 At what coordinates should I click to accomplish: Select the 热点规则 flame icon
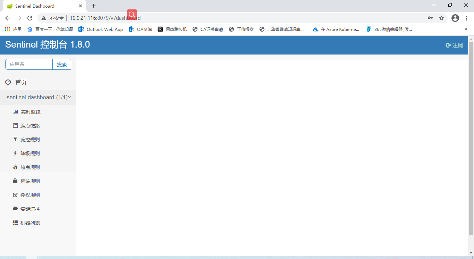(x=15, y=167)
